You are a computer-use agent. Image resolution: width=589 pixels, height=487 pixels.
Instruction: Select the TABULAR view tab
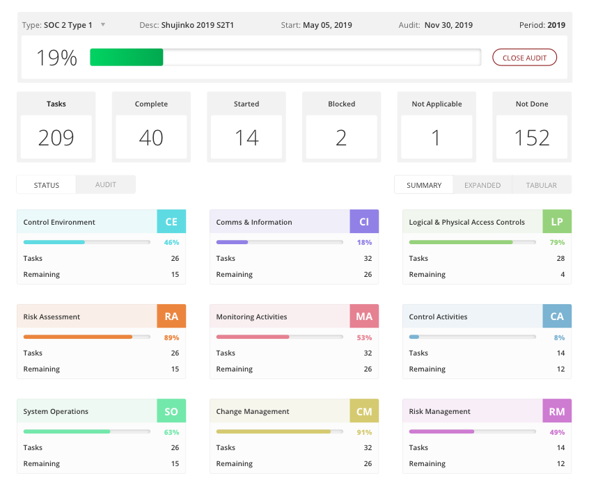[x=541, y=185]
